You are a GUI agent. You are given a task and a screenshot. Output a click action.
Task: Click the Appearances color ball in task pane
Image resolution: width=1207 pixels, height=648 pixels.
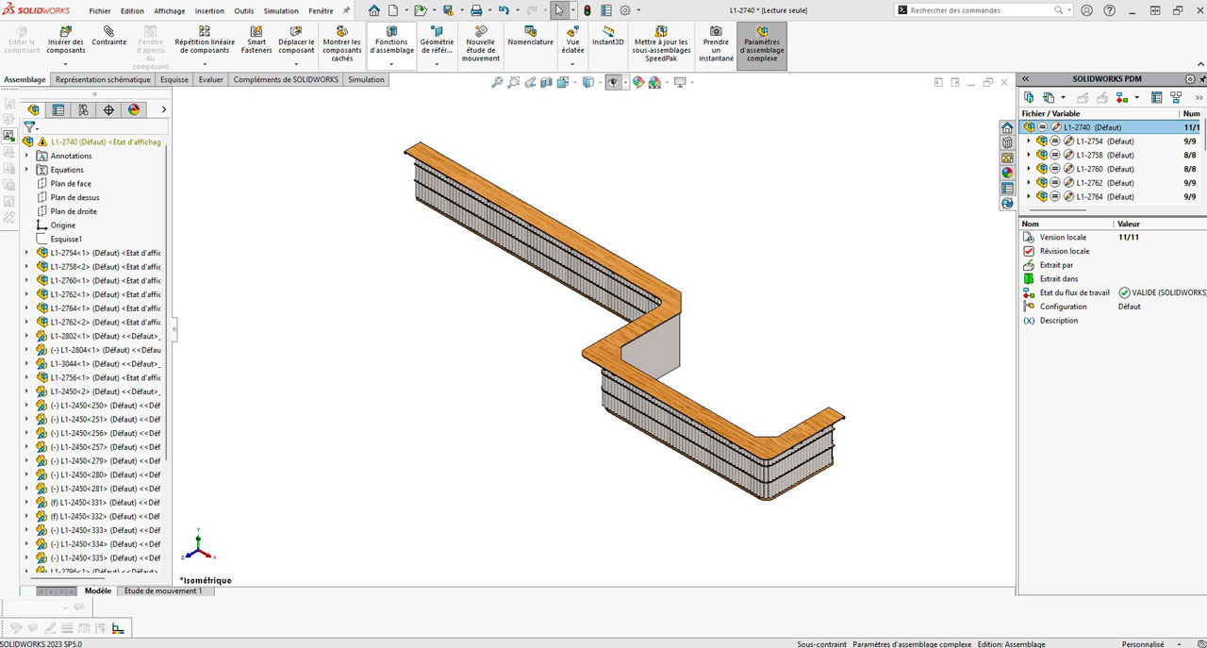pos(1007,173)
